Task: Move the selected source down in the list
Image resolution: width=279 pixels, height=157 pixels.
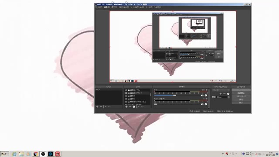Action: pyautogui.click(x=143, y=106)
